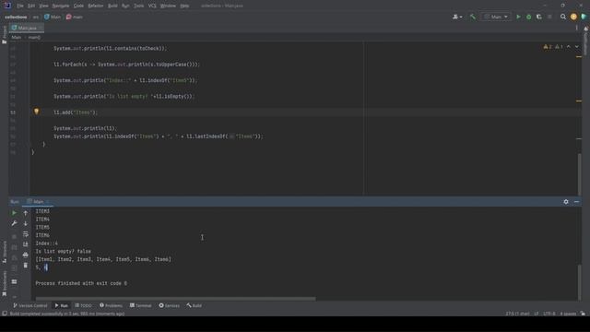Viewport: 590px width, 332px height.
Task: Click the green Run button in main toolbar
Action: [x=518, y=17]
